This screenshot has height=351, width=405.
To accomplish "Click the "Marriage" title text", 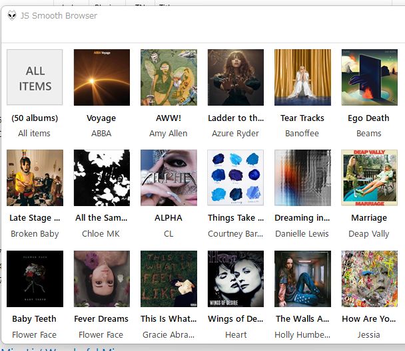I will (x=369, y=218).
